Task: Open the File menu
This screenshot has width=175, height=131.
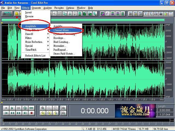Action: [x=3, y=8]
